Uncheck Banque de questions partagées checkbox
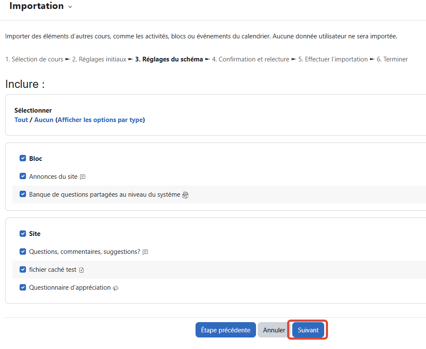This screenshot has height=349, width=426. pos(23,194)
